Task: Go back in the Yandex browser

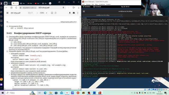Action: pos(6,8)
